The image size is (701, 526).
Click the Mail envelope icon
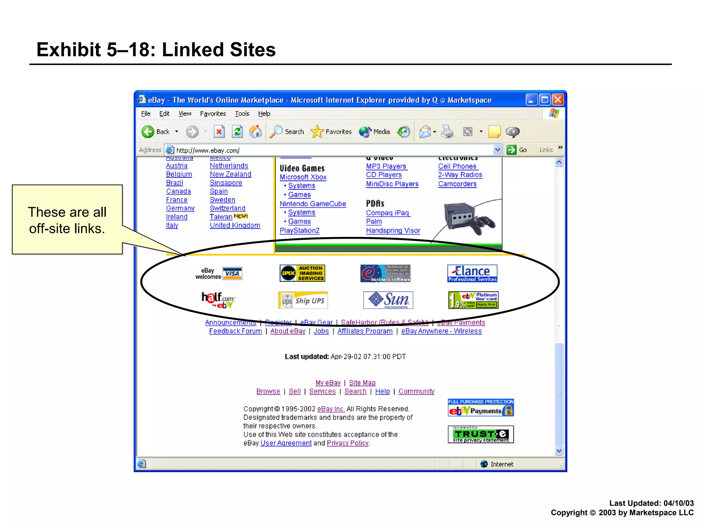(x=425, y=132)
